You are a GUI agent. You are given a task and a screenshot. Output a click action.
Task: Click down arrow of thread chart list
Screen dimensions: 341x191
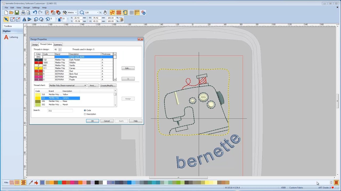115,105
